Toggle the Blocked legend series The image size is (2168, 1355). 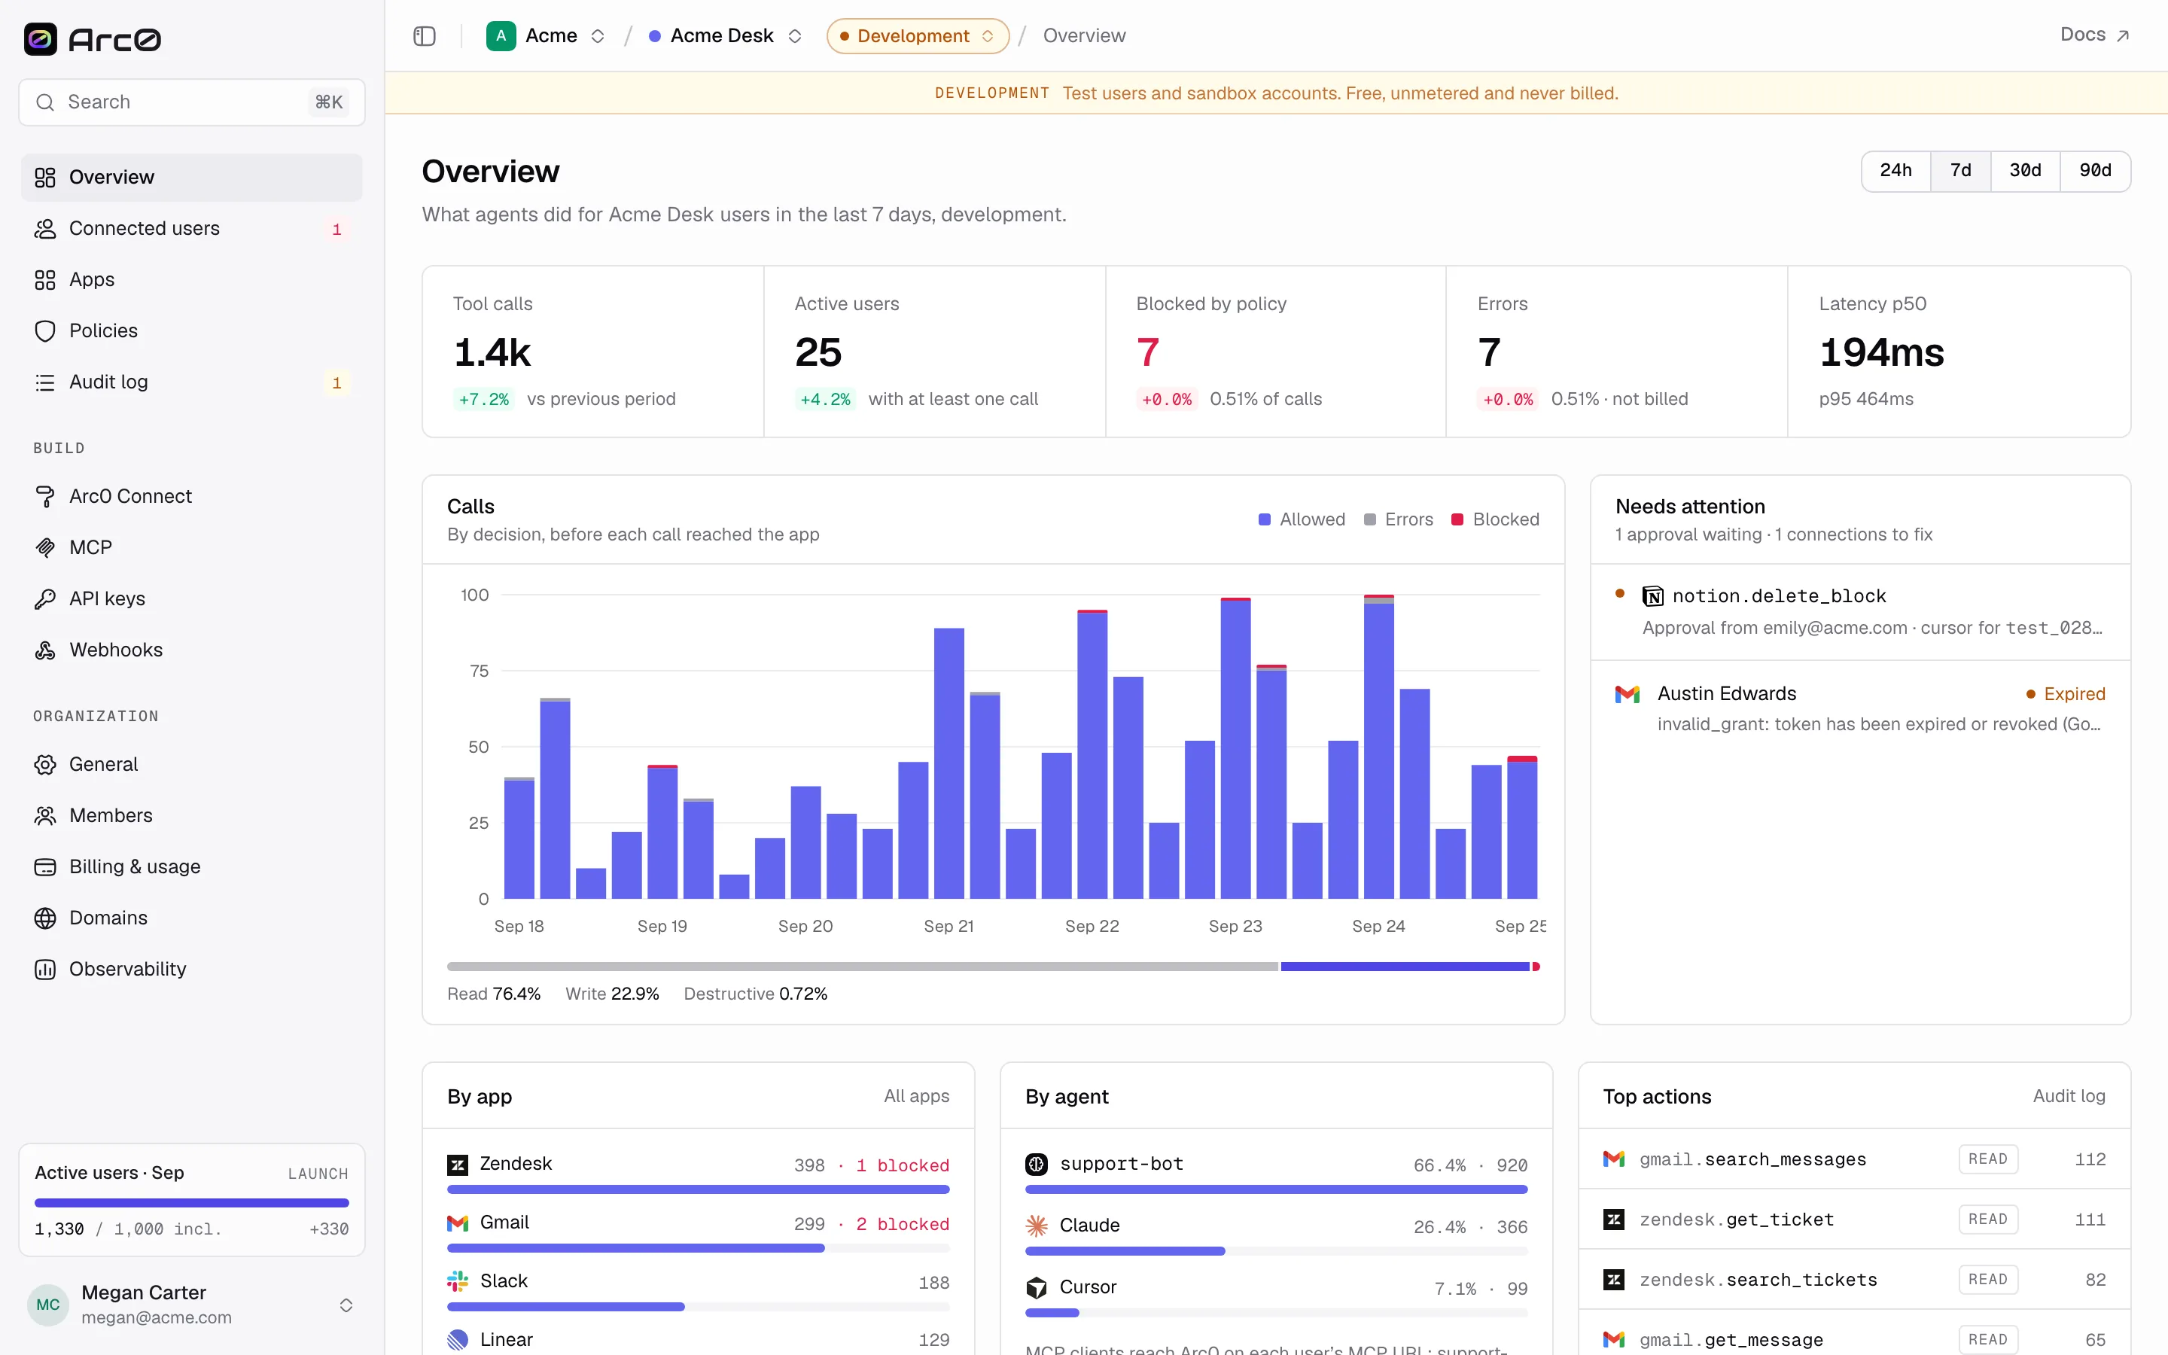click(1494, 519)
